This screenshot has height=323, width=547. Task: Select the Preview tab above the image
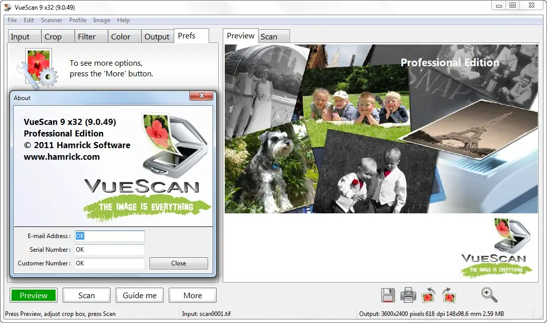[241, 36]
